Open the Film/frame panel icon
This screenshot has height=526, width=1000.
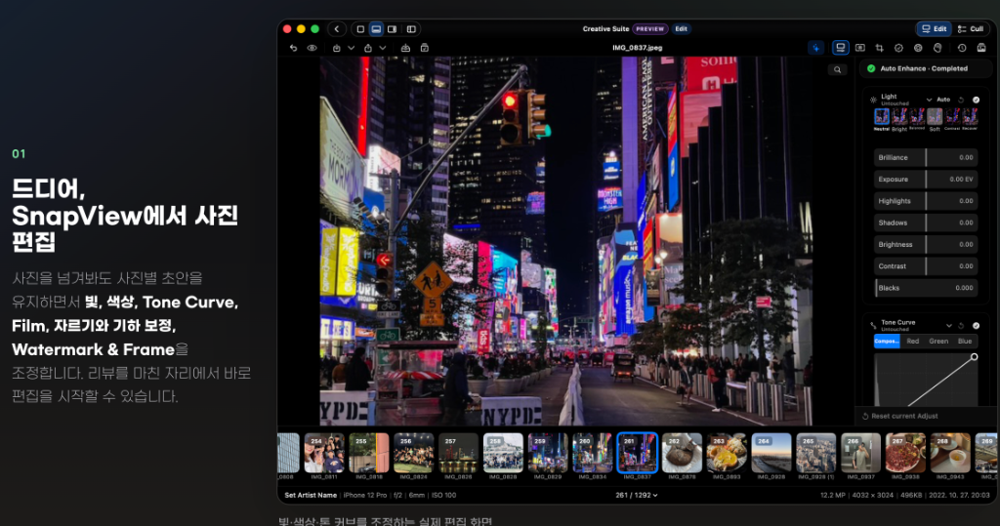point(860,48)
